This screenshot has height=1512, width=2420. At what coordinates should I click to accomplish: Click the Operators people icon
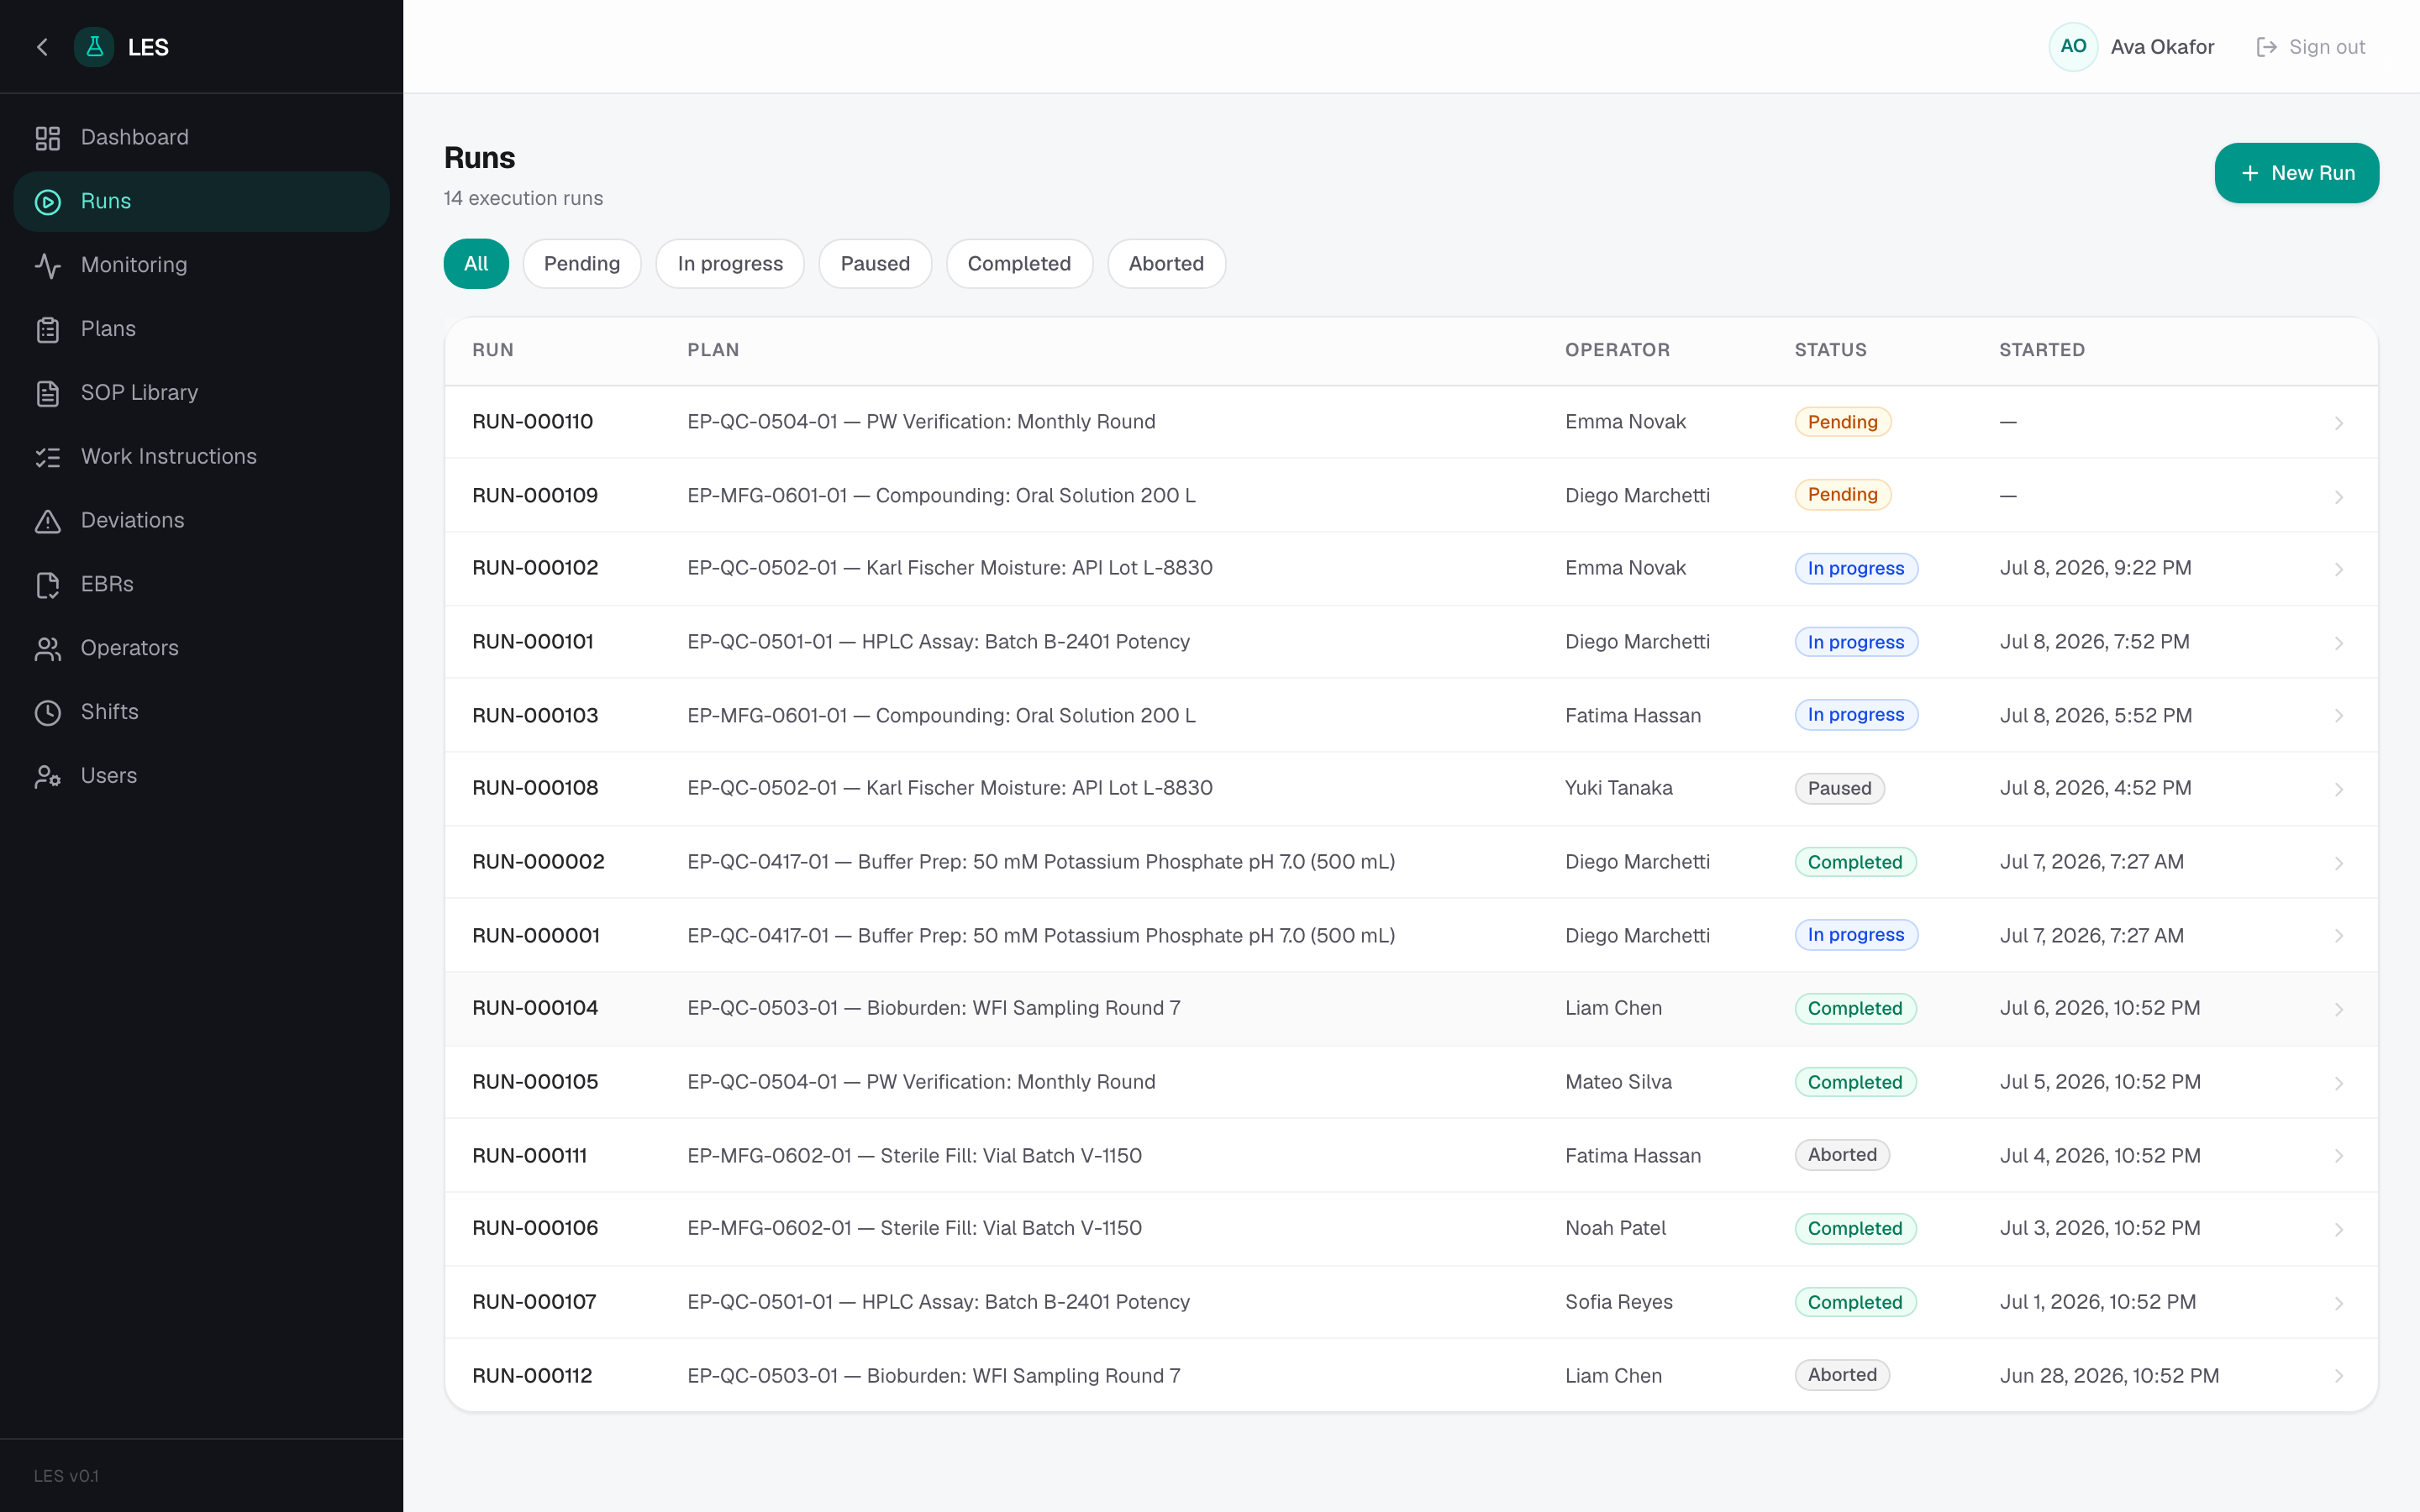point(48,649)
